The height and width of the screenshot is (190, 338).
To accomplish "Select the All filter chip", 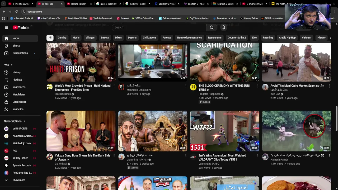I will pos(50,38).
